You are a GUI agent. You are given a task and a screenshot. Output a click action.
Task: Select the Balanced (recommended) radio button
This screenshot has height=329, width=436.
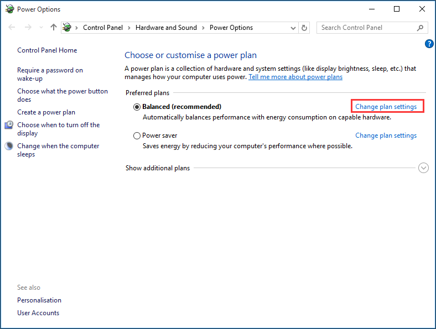(x=137, y=107)
